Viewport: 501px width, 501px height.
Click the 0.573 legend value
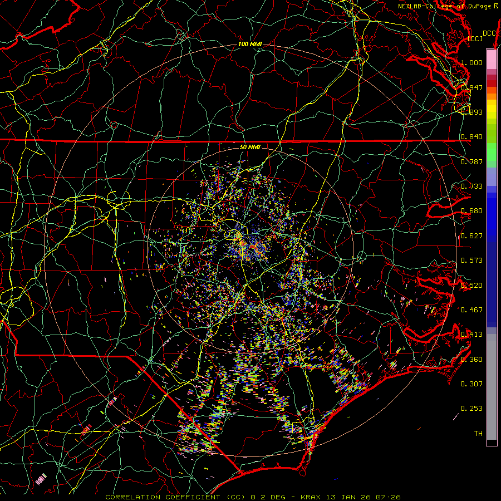(x=471, y=261)
